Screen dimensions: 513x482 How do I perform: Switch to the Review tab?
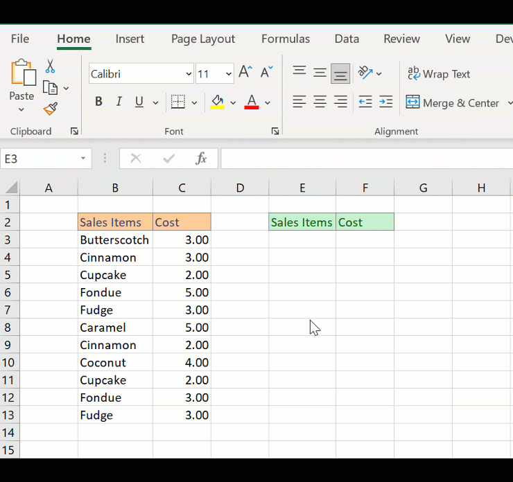click(x=402, y=39)
